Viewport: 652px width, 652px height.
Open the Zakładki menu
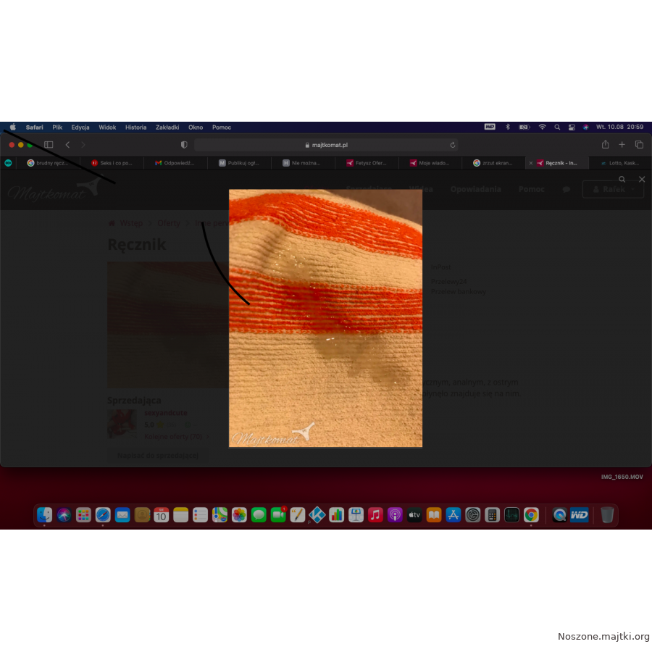[x=167, y=128]
